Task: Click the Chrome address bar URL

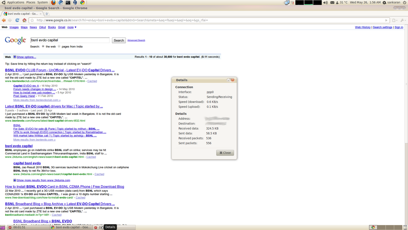Action: (122, 20)
